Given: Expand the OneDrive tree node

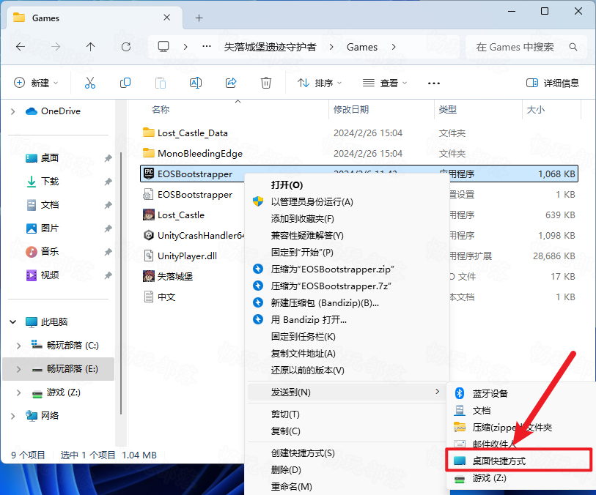Looking at the screenshot, I should (13, 111).
